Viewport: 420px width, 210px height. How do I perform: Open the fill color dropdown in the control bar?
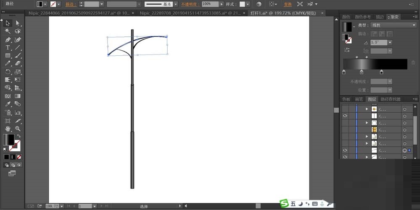point(45,4)
